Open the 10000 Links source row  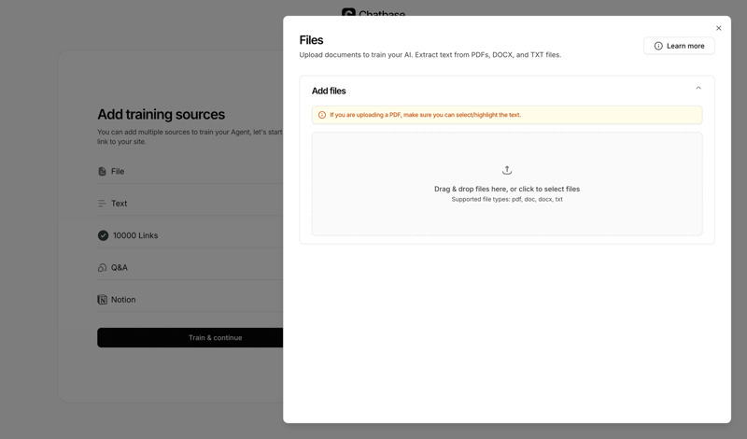(190, 235)
